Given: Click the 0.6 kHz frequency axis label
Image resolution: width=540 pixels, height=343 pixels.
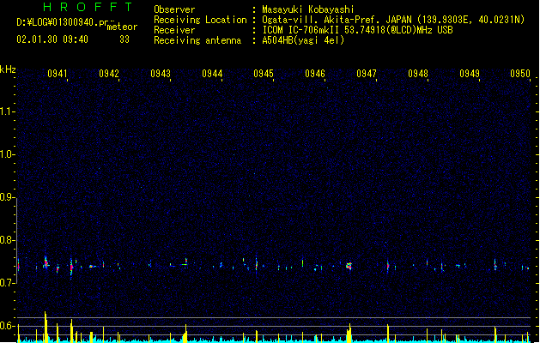Looking at the screenshot, I should (7, 326).
